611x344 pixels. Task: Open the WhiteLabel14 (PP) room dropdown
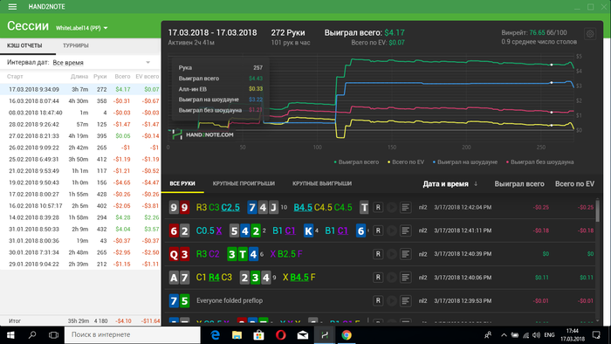[x=81, y=28]
